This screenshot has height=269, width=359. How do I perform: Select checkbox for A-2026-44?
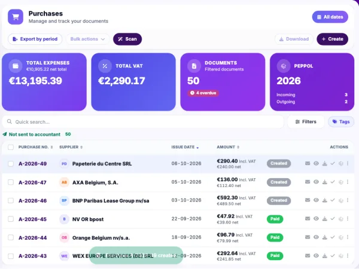11,238
